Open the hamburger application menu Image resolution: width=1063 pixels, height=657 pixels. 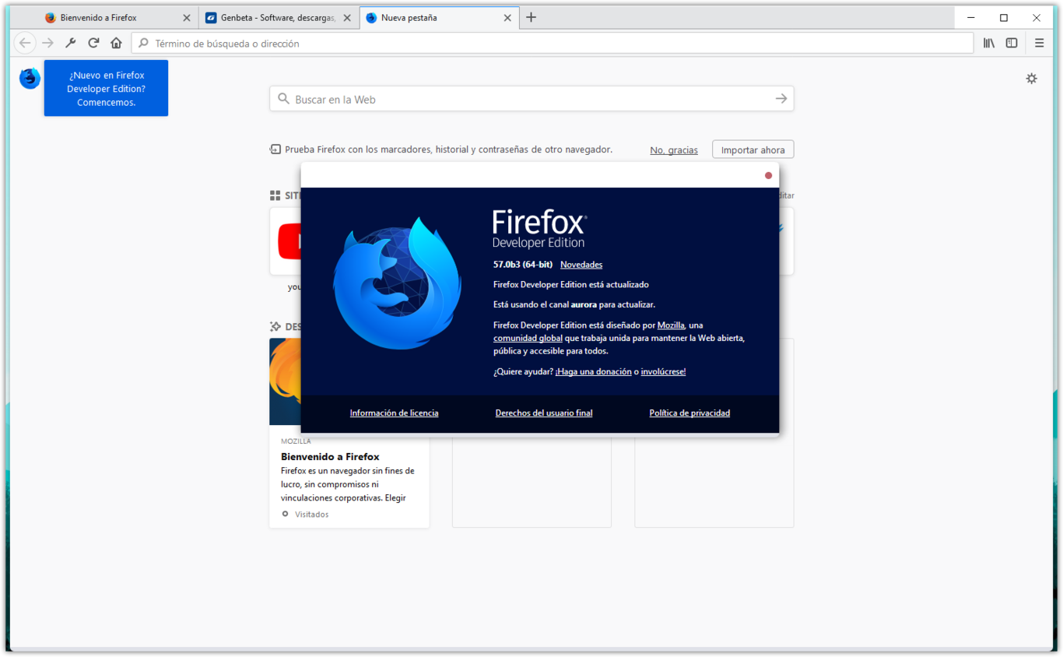click(x=1040, y=44)
